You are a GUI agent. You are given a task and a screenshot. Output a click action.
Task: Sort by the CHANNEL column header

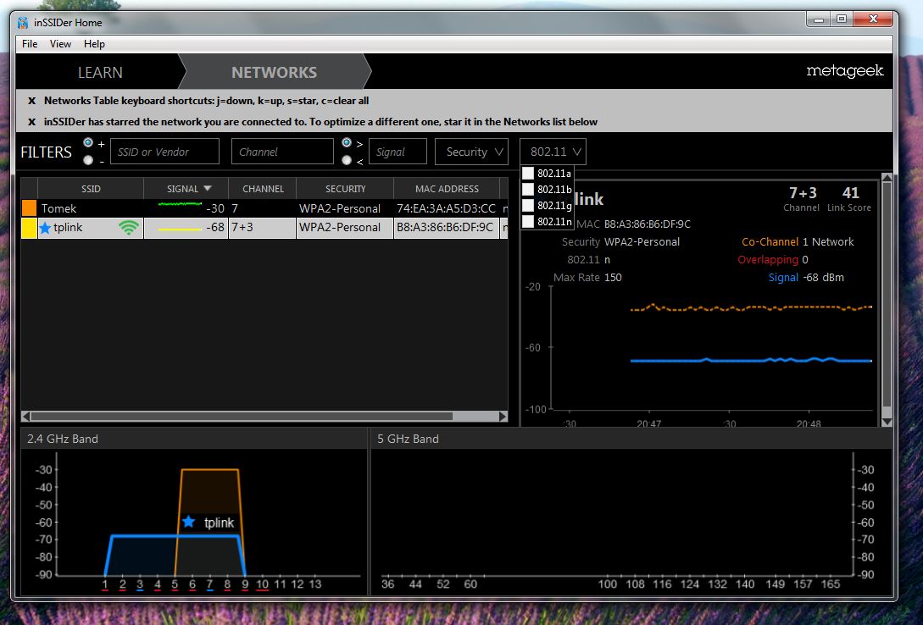pyautogui.click(x=263, y=189)
